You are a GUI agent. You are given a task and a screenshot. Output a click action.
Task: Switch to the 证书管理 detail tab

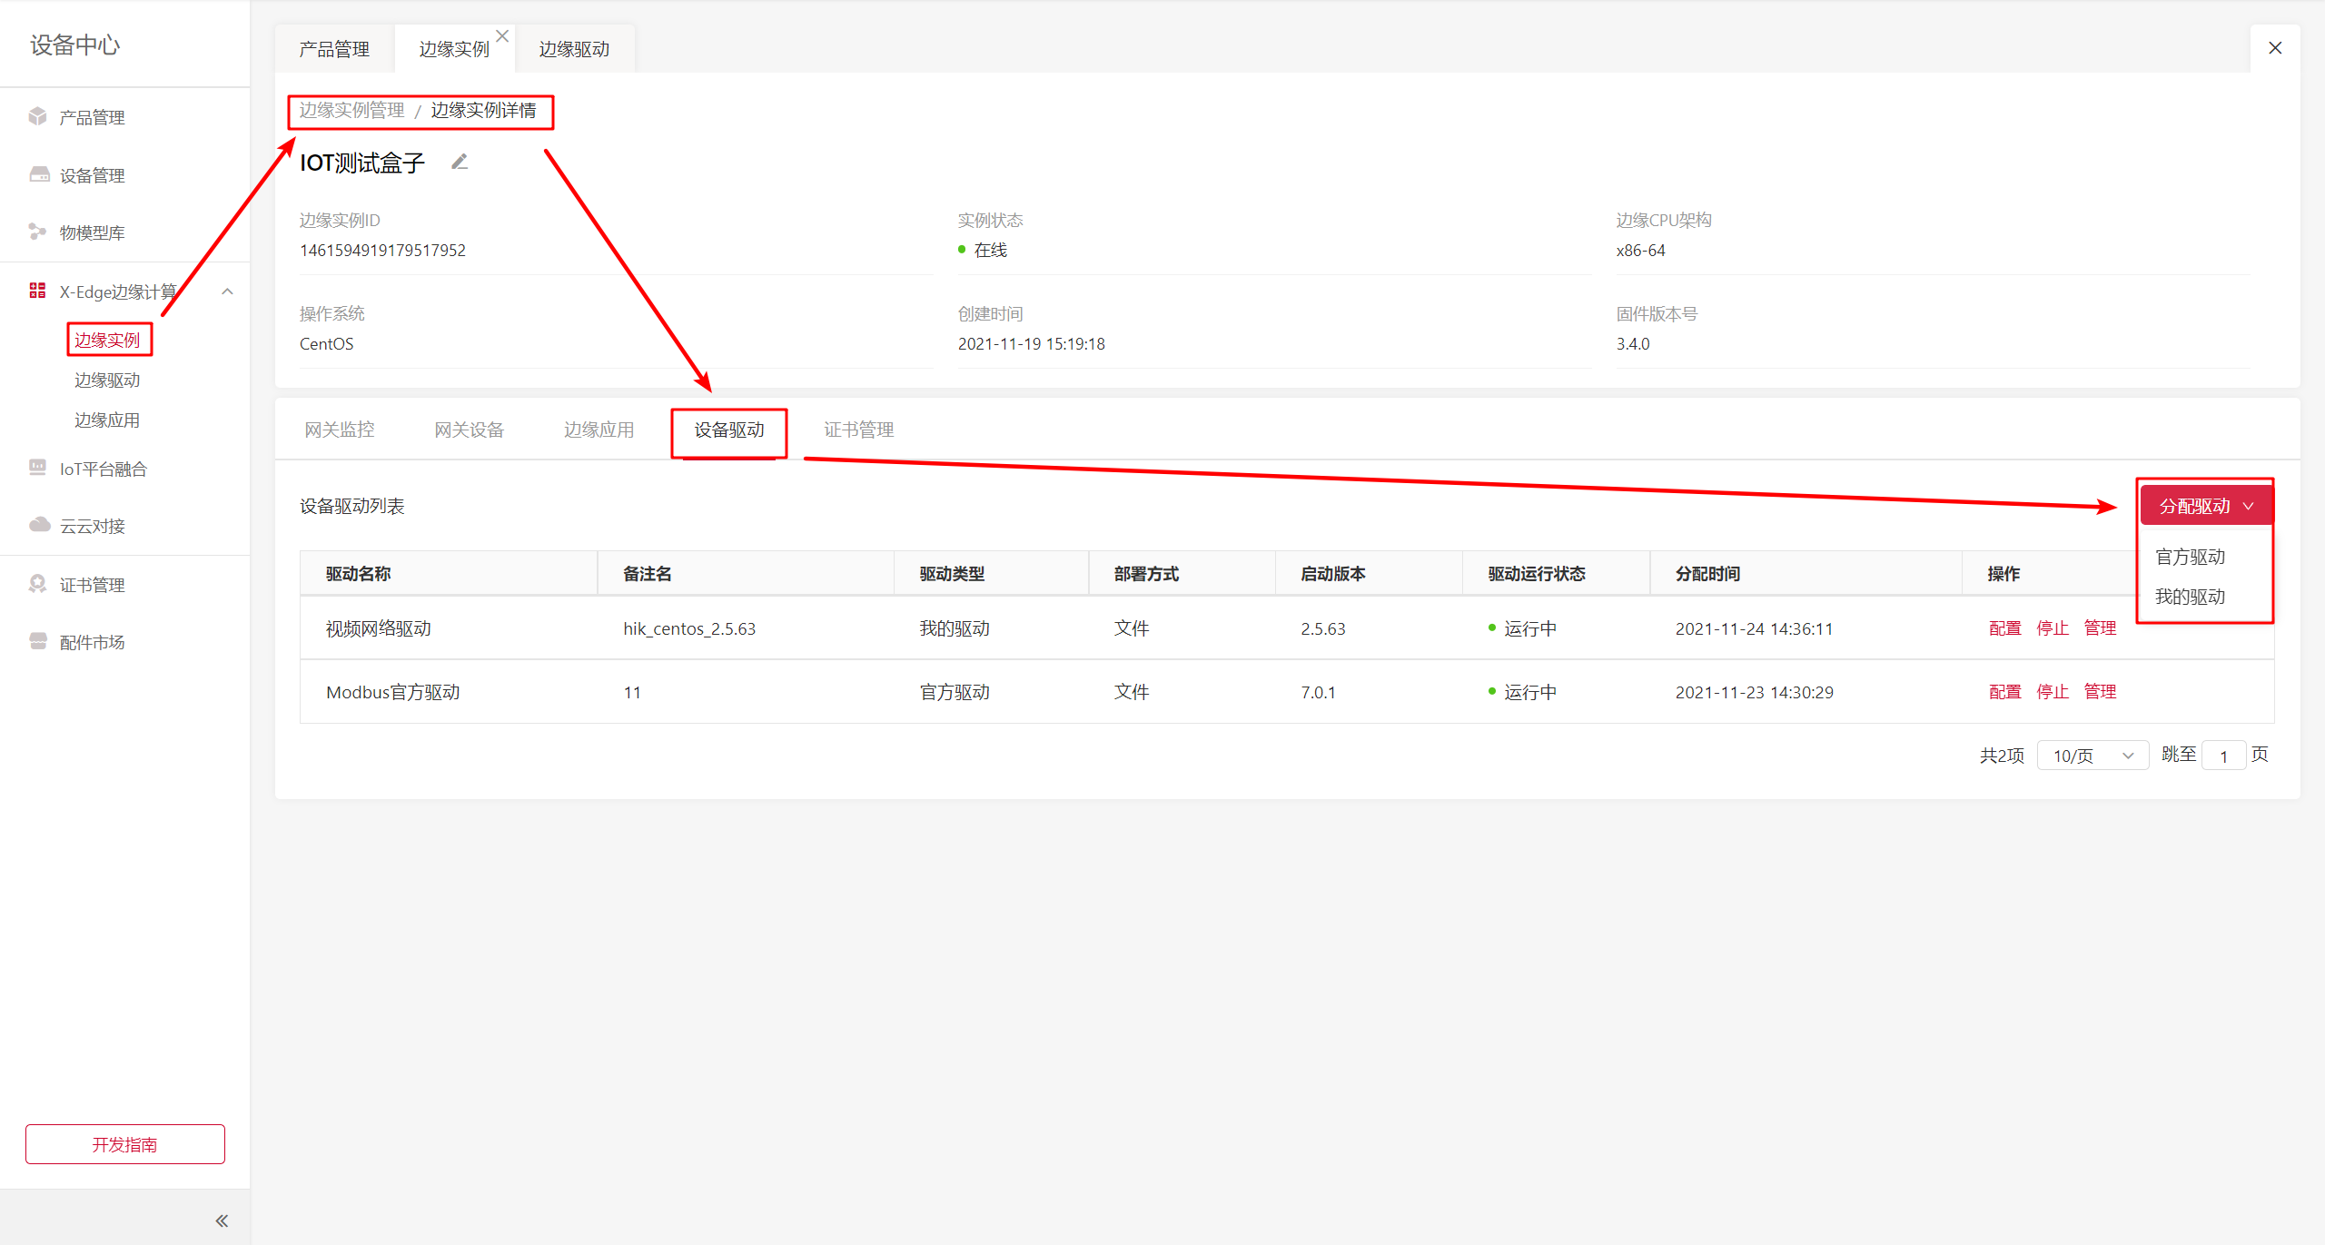(x=858, y=430)
